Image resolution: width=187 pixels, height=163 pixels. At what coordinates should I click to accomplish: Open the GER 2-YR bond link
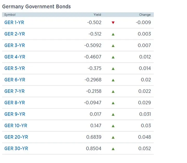15,34
